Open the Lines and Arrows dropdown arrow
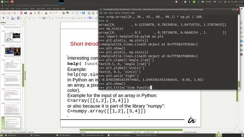Image resolution: width=244 pixels, height=137 pixels. 42,18
